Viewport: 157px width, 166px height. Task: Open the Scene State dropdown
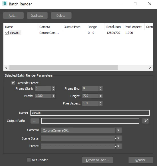81,138
